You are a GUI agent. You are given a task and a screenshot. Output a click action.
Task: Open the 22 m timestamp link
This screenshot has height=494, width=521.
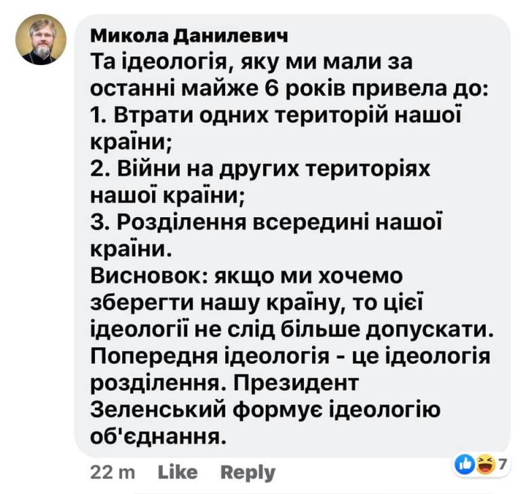pyautogui.click(x=113, y=472)
